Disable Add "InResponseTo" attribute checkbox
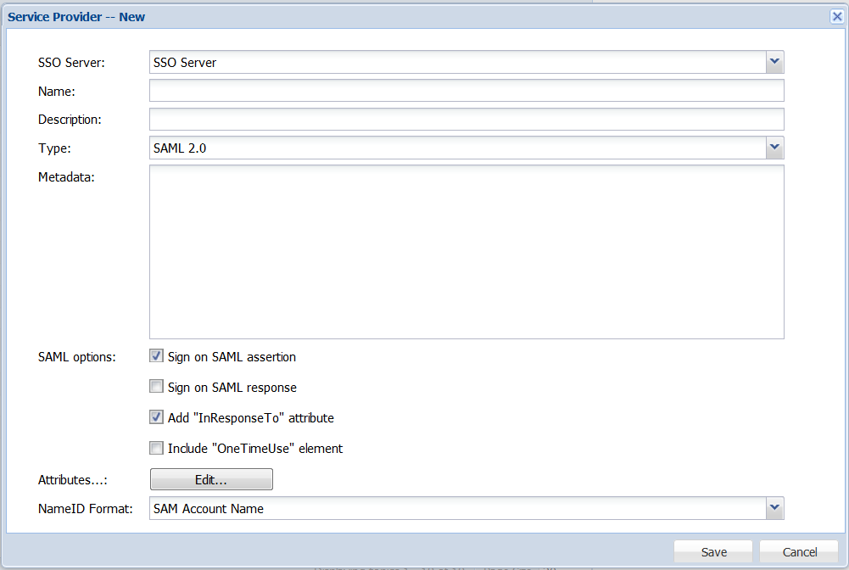Screen dimensions: 849x570 156,417
